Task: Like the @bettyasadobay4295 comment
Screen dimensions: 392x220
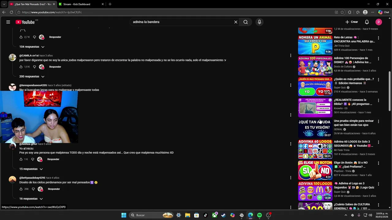Action: 21,189
